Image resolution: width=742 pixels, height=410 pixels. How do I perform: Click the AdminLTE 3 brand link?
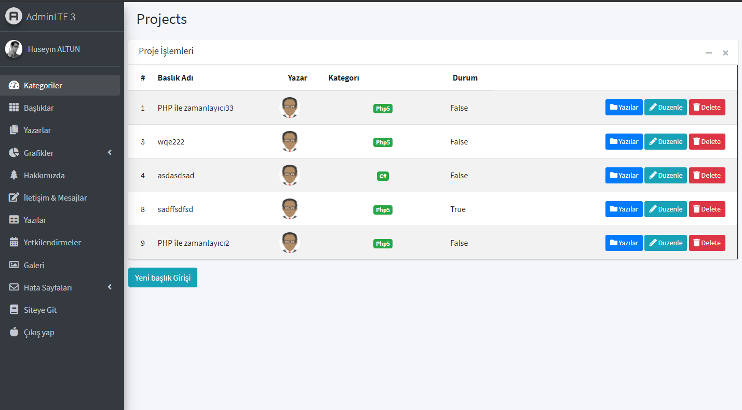coord(51,17)
